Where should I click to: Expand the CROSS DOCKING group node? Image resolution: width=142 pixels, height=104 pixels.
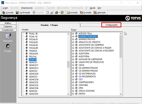[73, 91]
